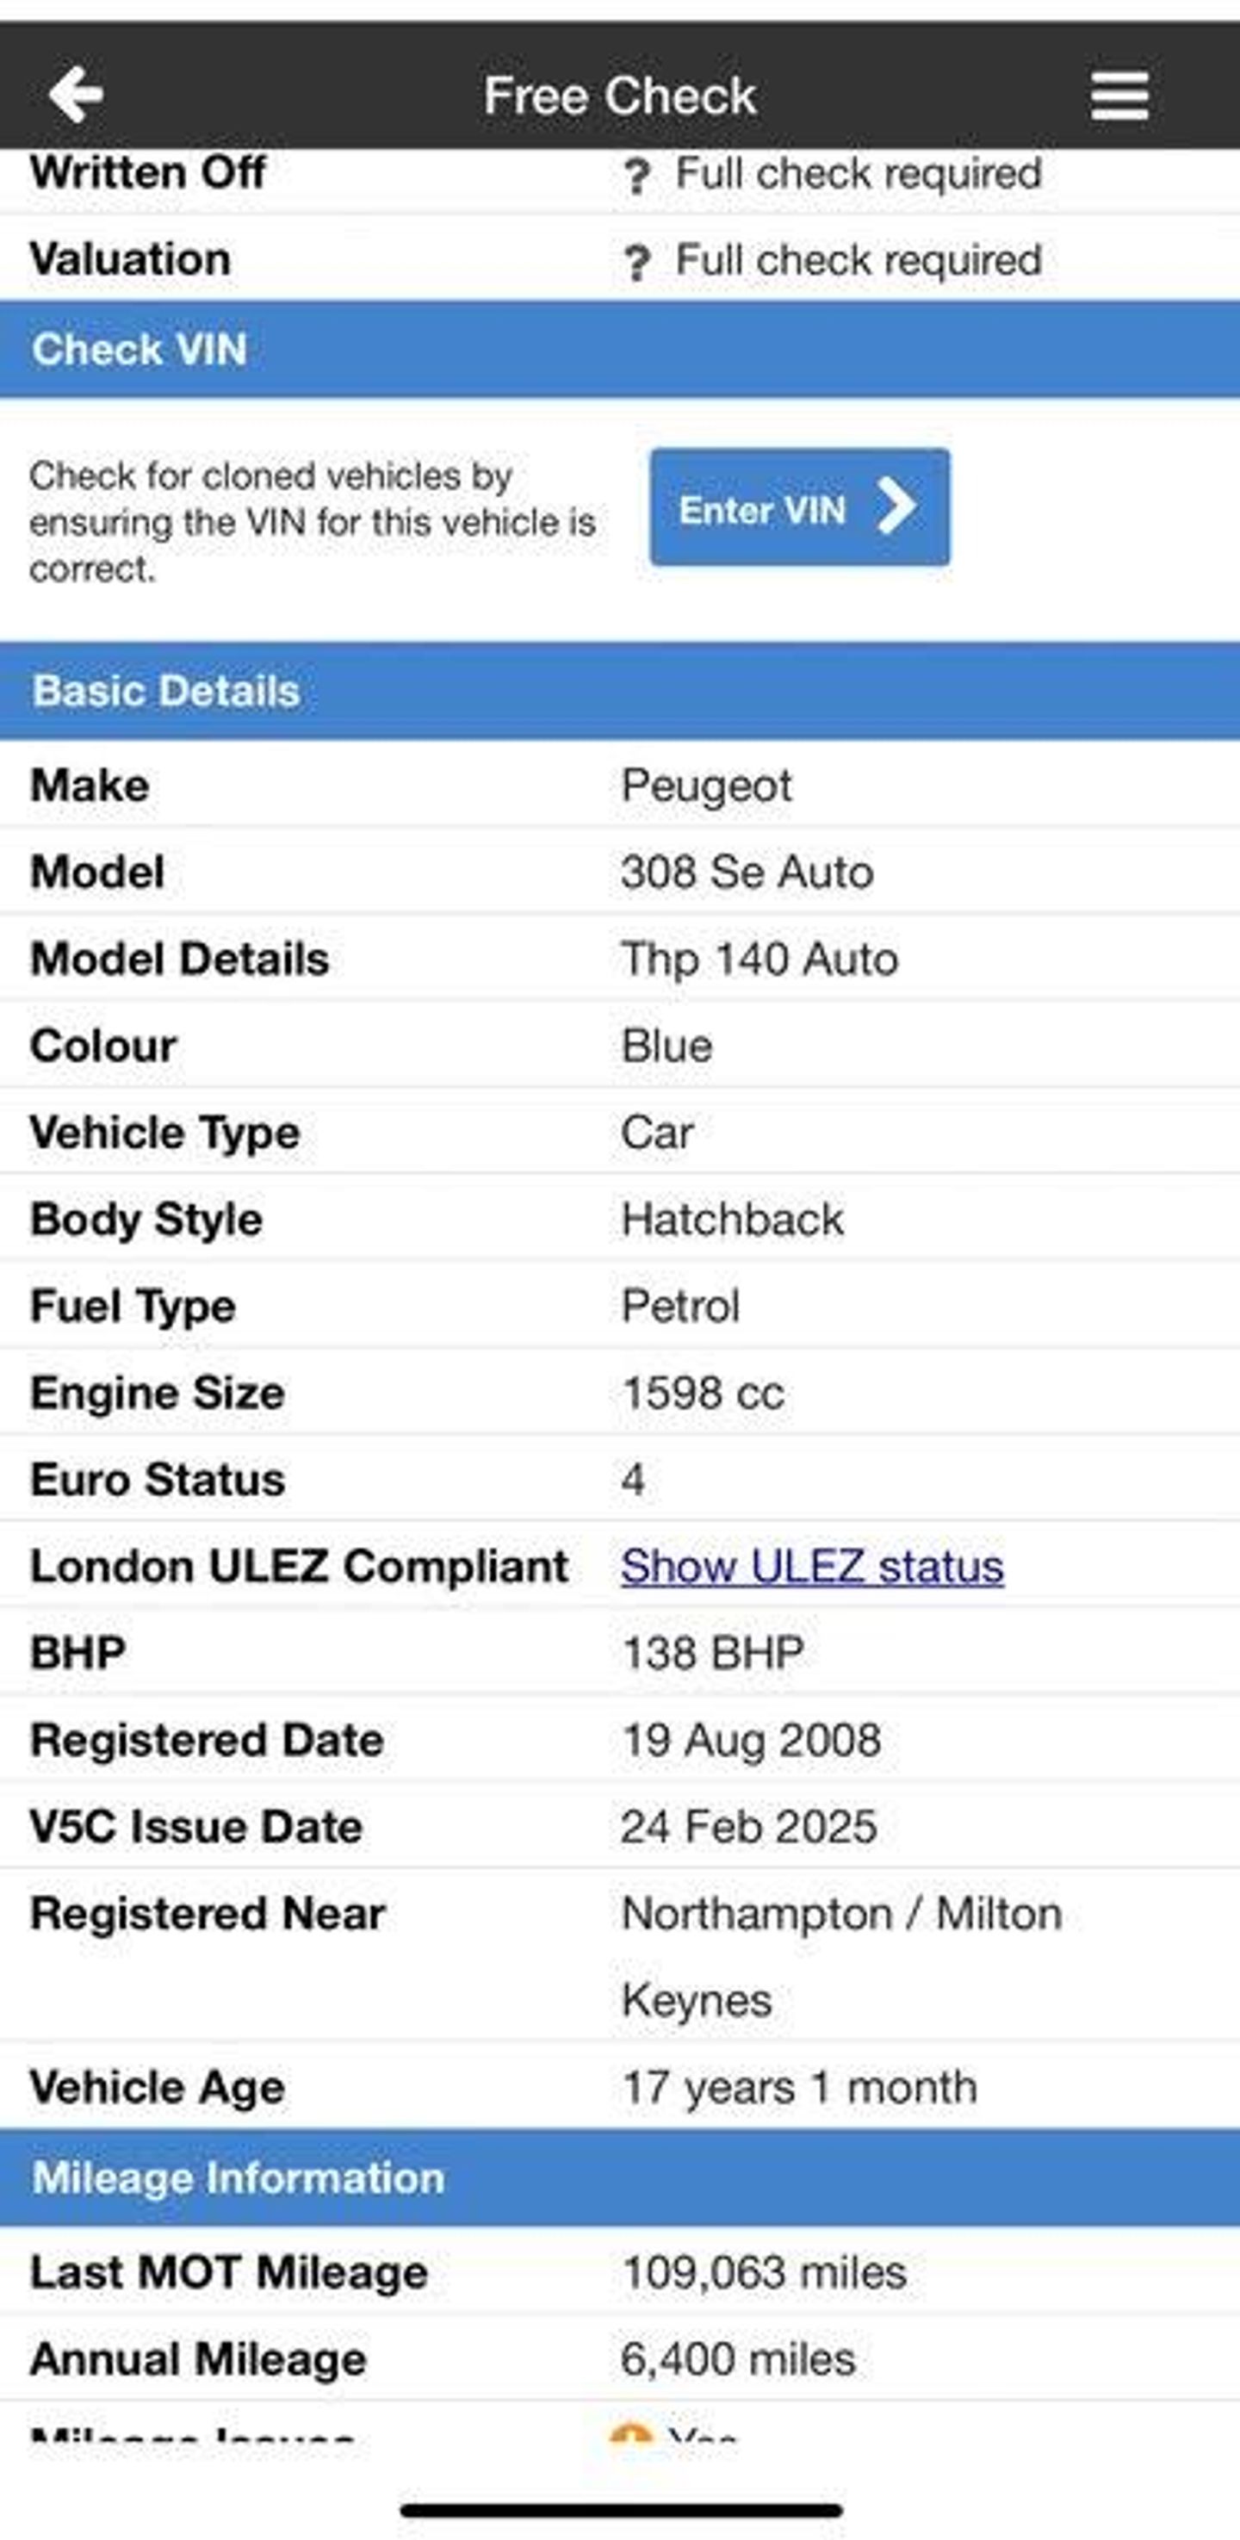Click the 24 Feb 2025 V5C issue date

pos(748,1827)
